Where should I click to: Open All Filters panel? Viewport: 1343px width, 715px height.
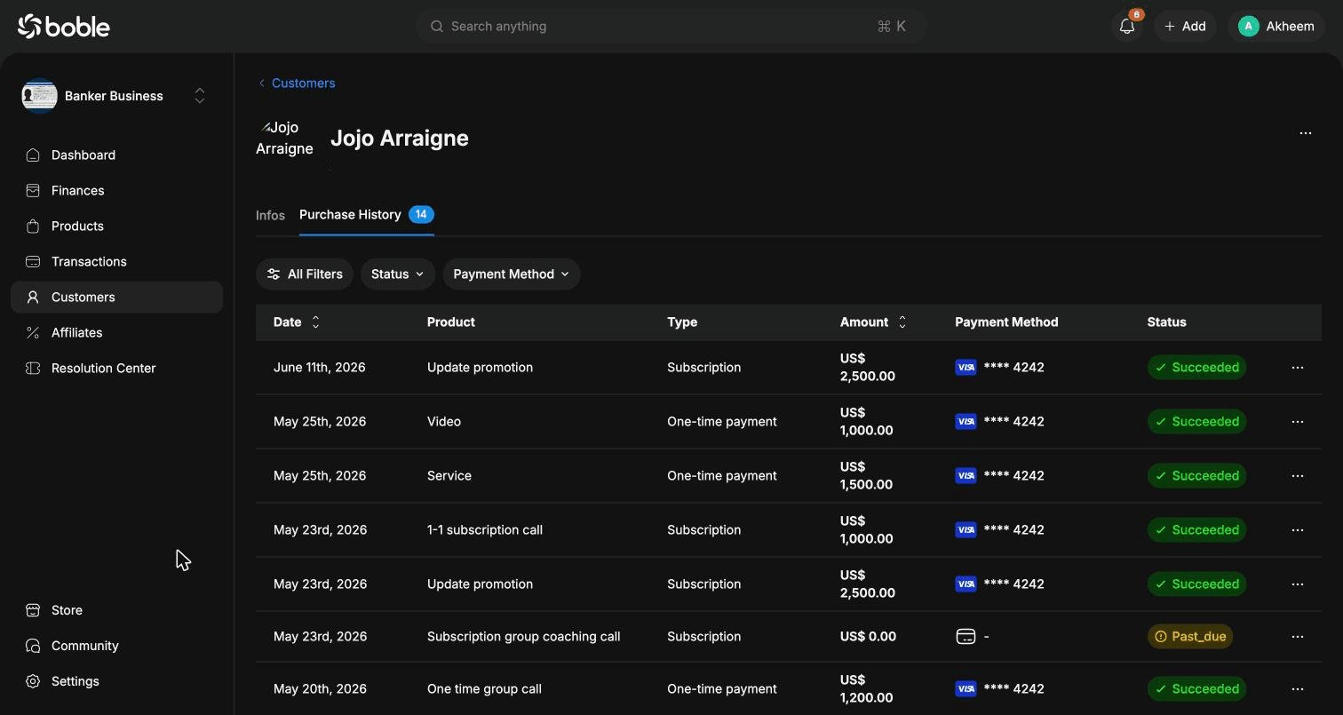pyautogui.click(x=305, y=274)
